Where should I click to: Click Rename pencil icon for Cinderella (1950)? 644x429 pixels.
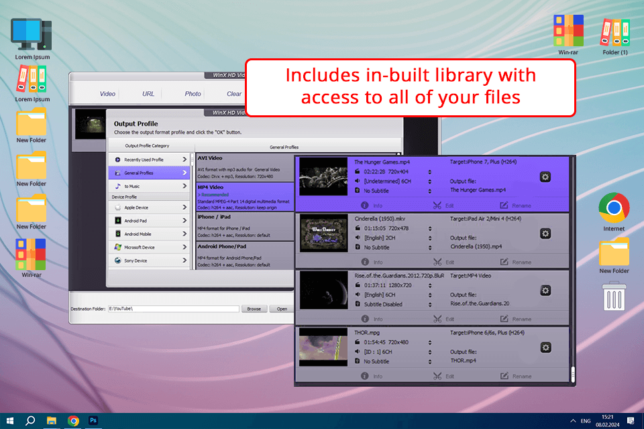[x=504, y=261]
